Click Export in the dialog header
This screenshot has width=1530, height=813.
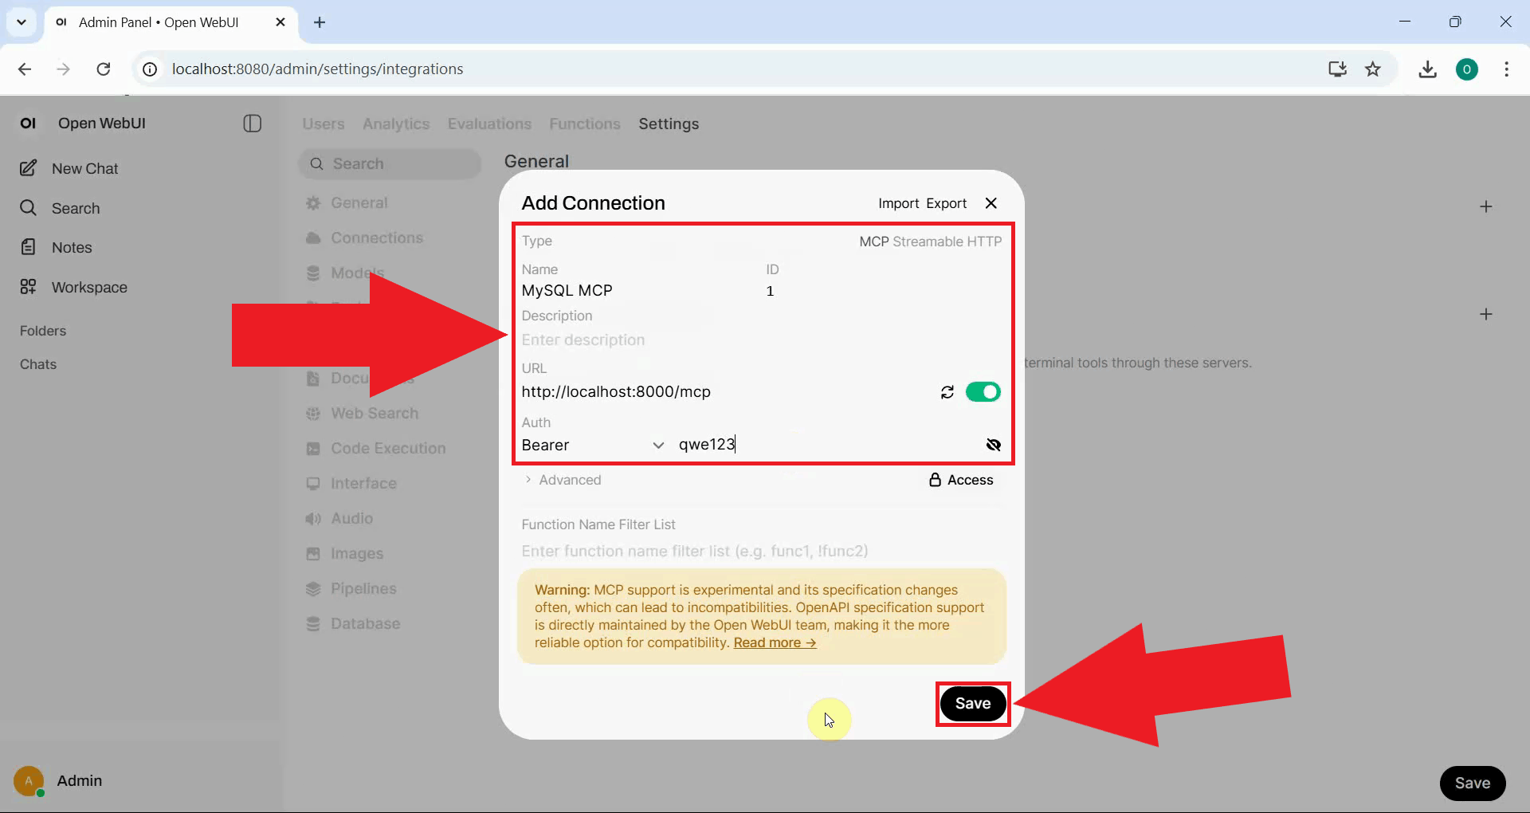(946, 203)
